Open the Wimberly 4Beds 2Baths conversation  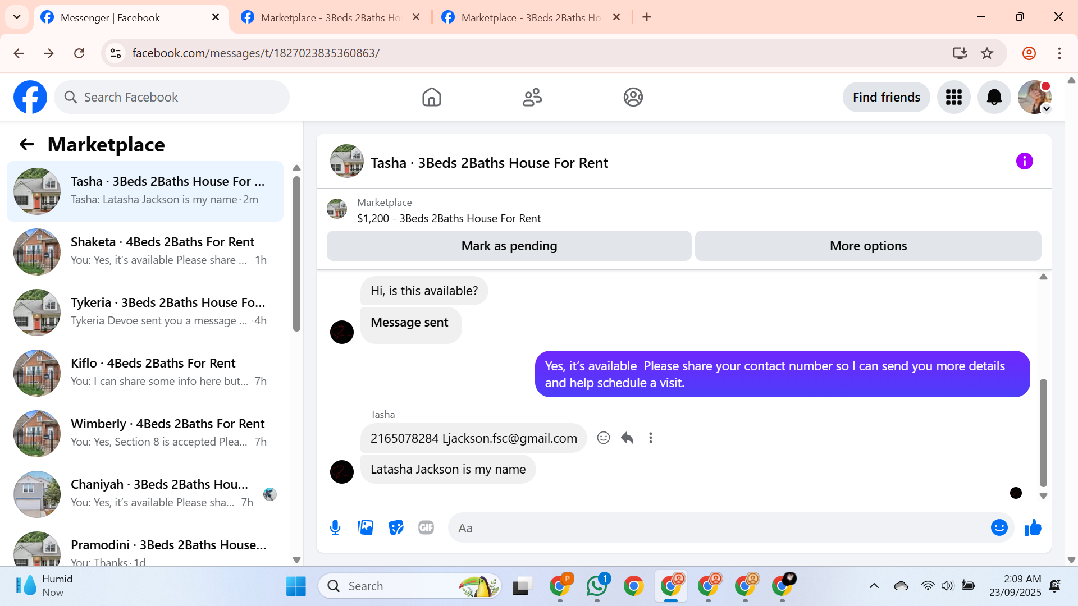click(x=145, y=434)
